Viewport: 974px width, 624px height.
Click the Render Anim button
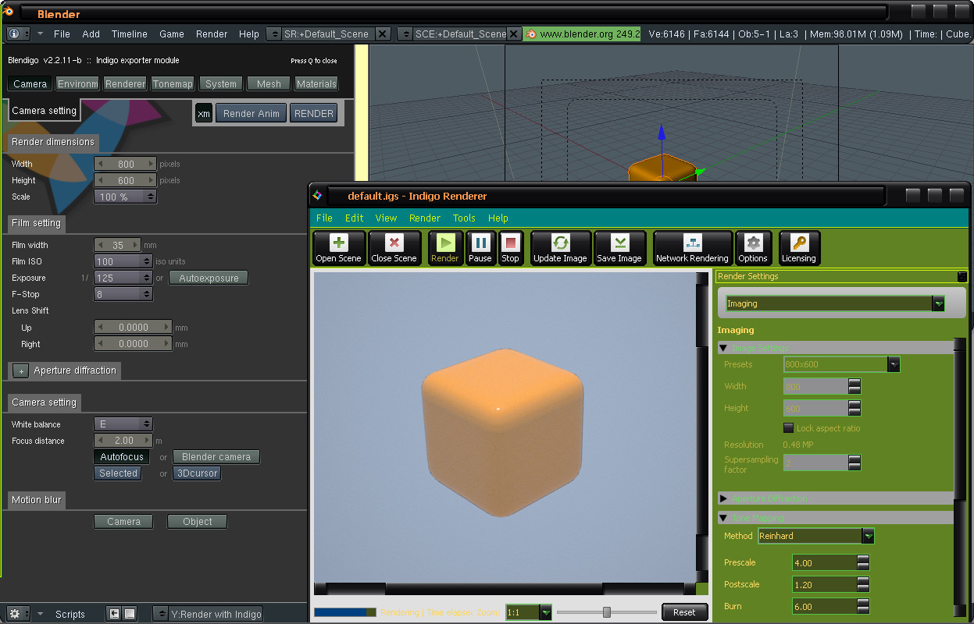pyautogui.click(x=251, y=113)
